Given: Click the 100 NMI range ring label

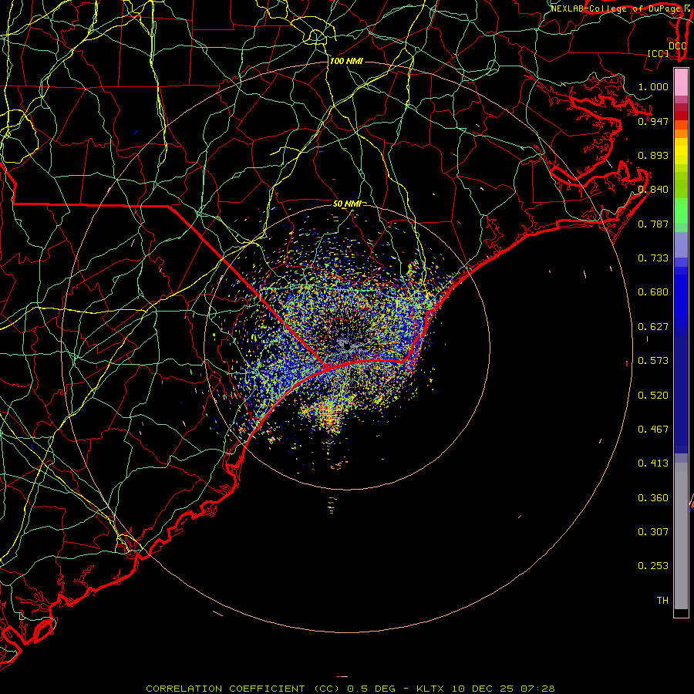Looking at the screenshot, I should pyautogui.click(x=346, y=61).
